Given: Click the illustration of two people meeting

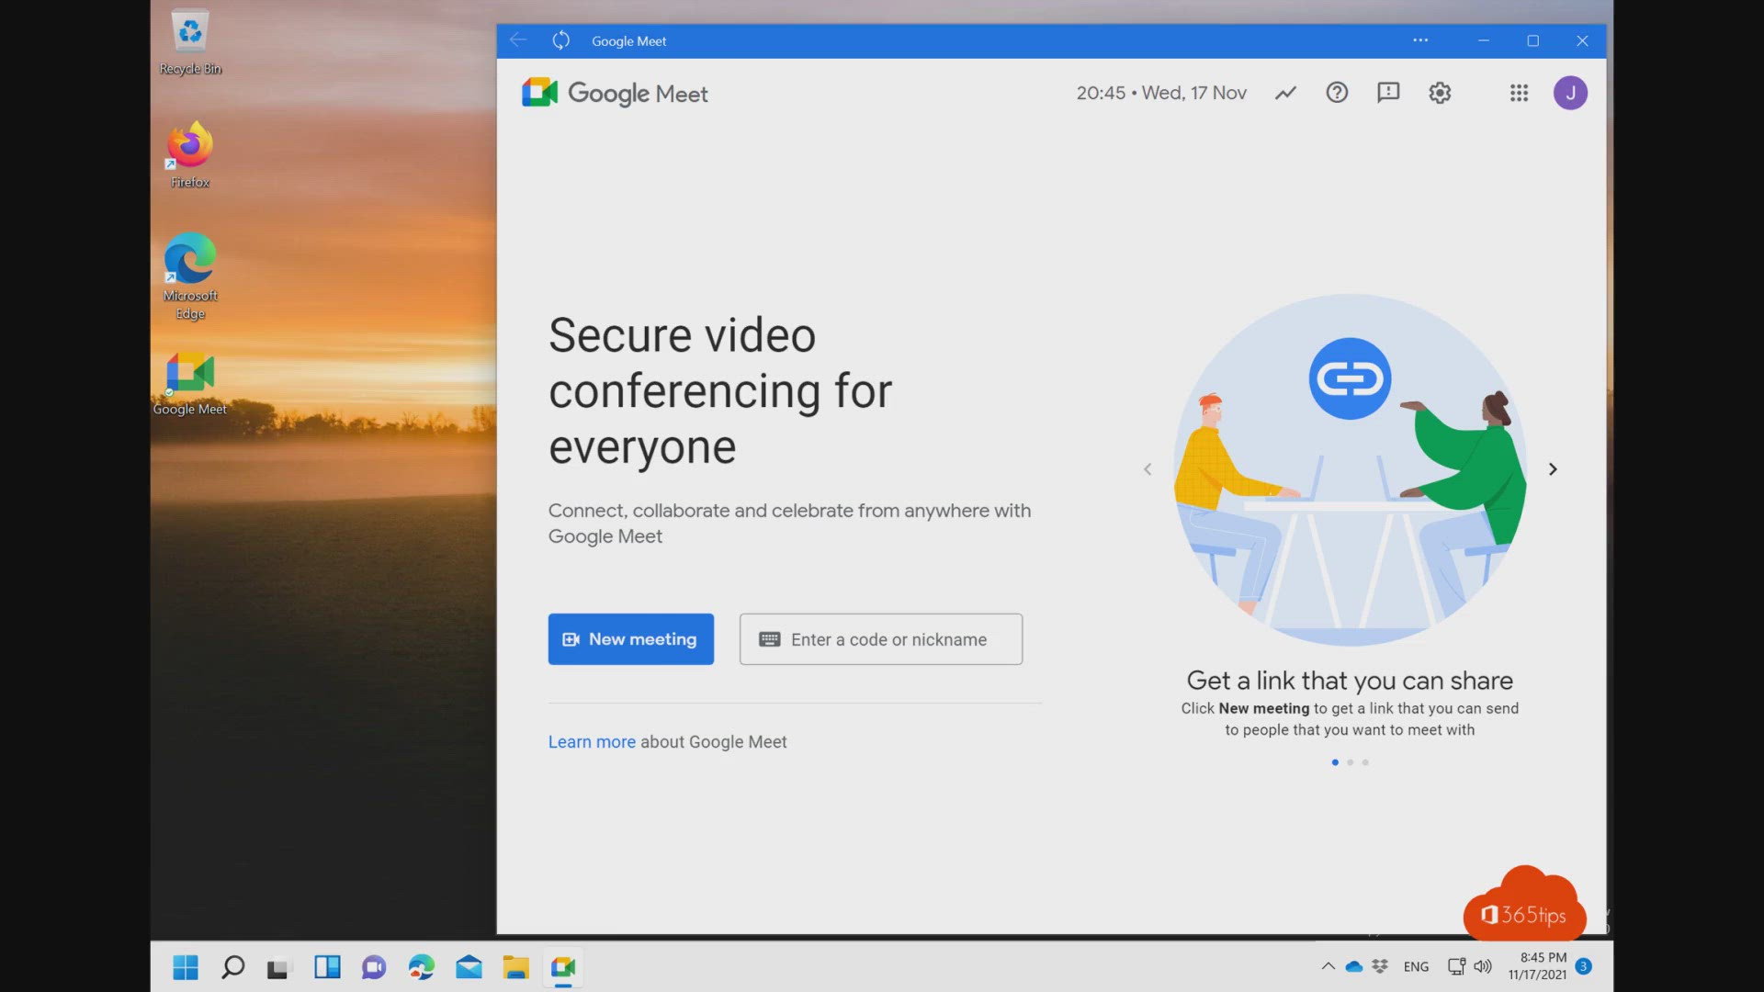Looking at the screenshot, I should [x=1350, y=469].
